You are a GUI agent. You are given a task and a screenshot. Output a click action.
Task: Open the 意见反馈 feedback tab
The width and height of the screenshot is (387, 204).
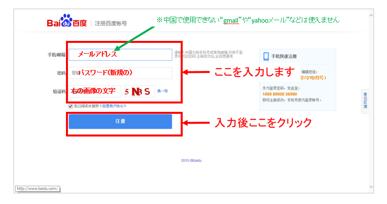point(365,101)
